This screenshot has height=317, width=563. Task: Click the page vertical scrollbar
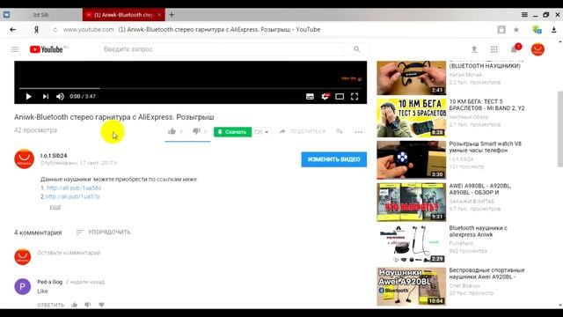[559, 129]
